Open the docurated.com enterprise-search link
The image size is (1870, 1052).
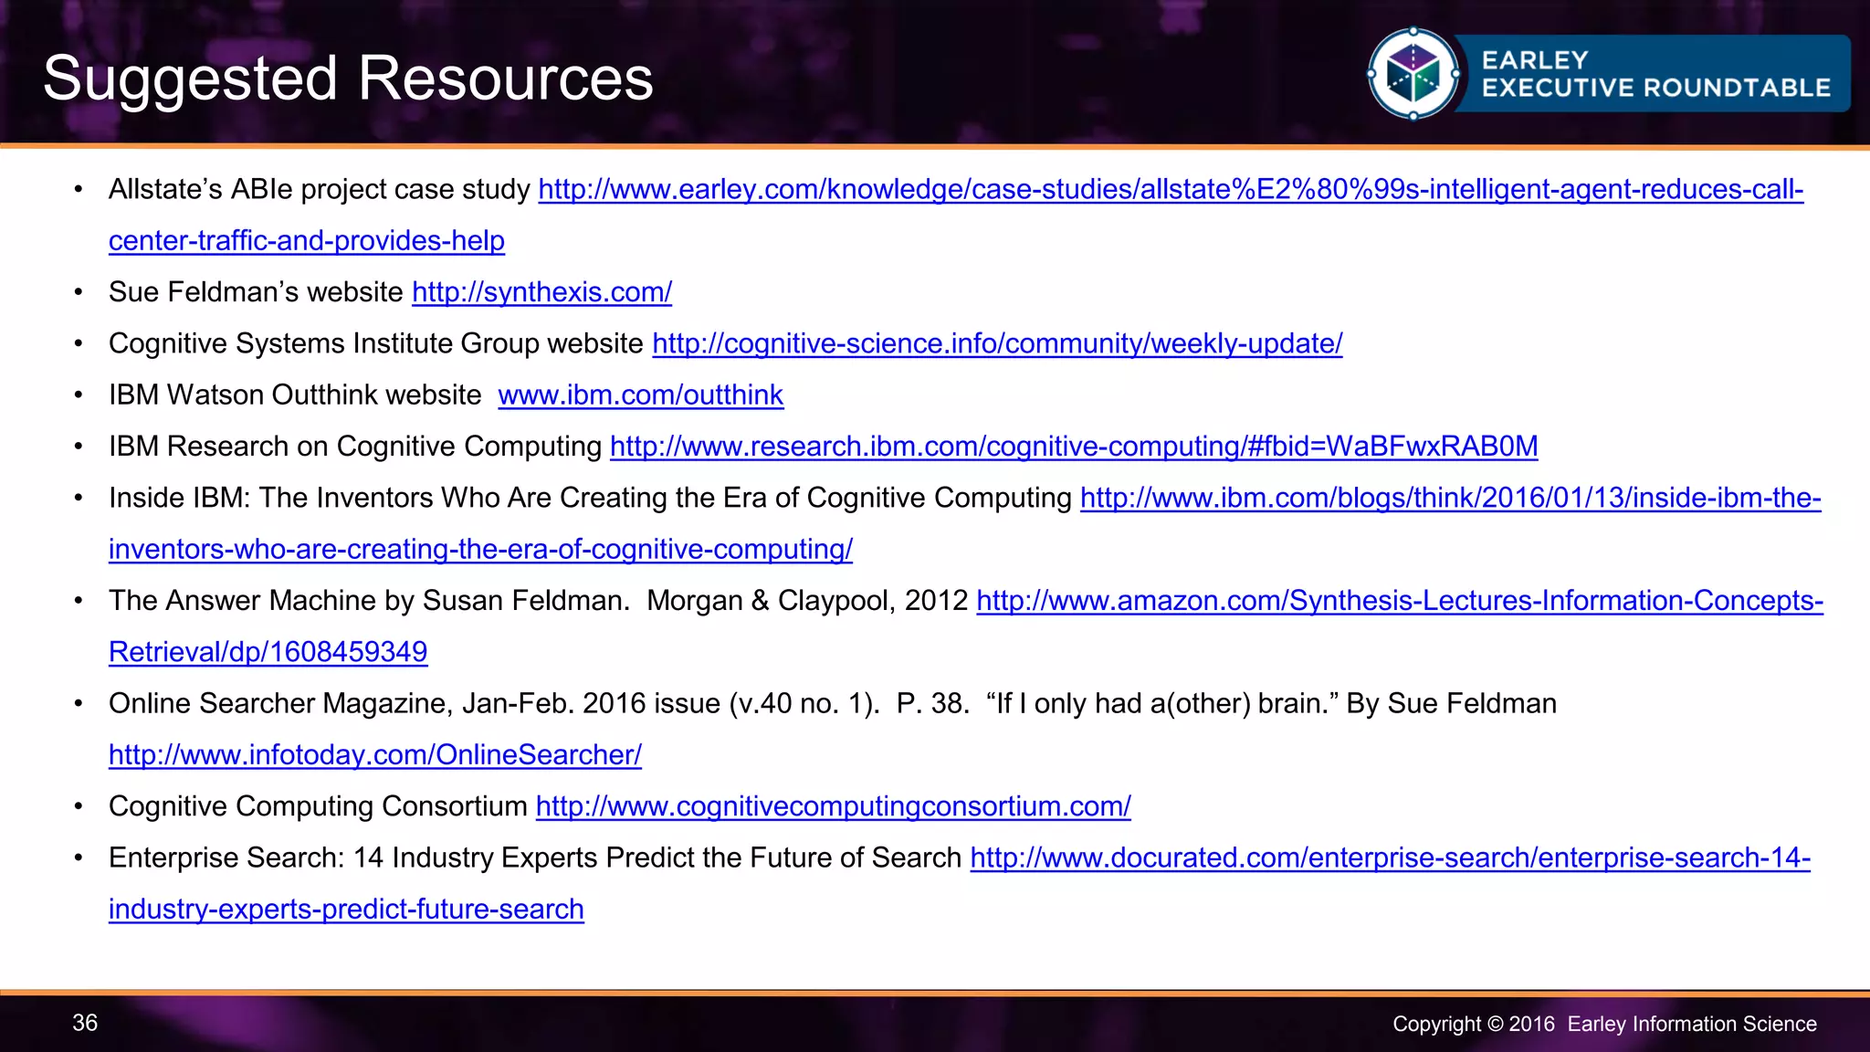click(x=1390, y=858)
